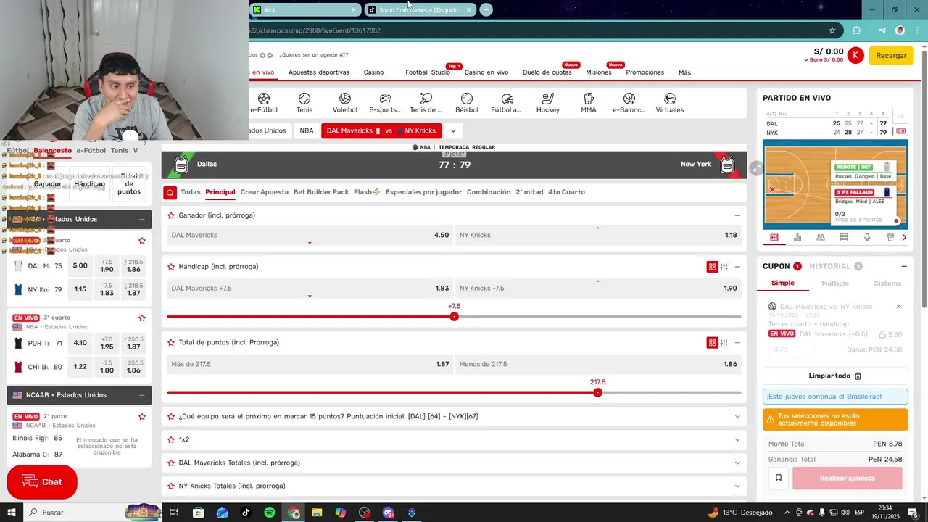Open the match selector dropdown chevron
This screenshot has height=522, width=928.
point(453,131)
